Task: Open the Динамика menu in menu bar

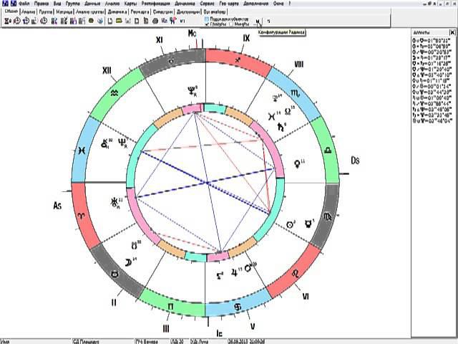Action: coord(185,4)
